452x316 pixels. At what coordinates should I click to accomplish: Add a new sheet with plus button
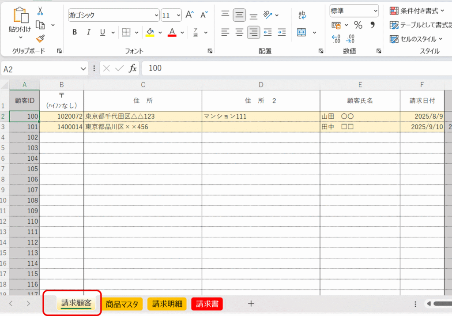(x=251, y=304)
